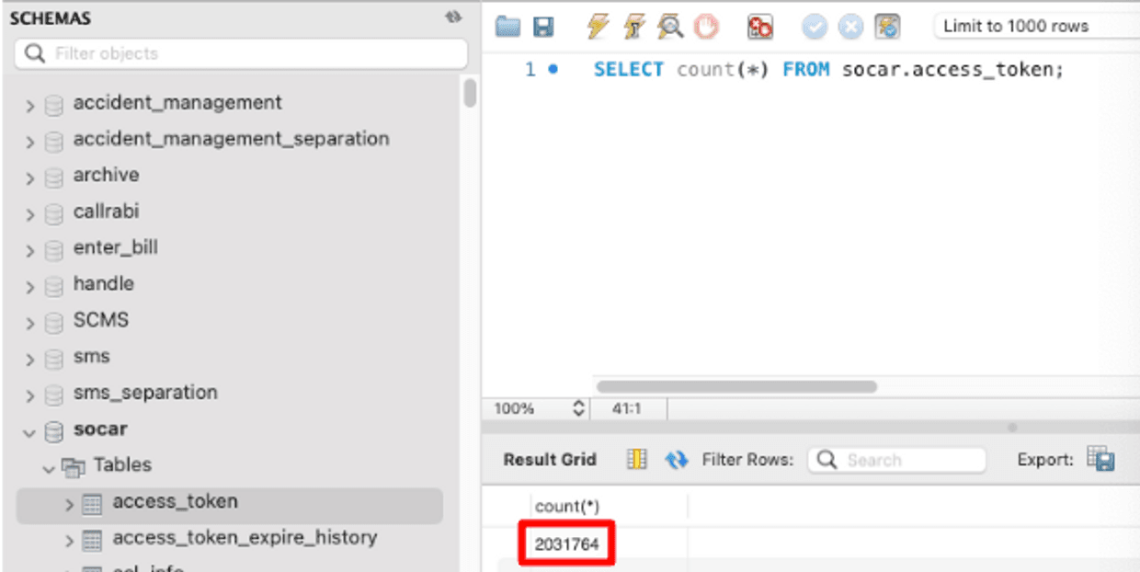Image resolution: width=1140 pixels, height=572 pixels.
Task: Stop query execution with the hand icon
Action: click(x=706, y=27)
